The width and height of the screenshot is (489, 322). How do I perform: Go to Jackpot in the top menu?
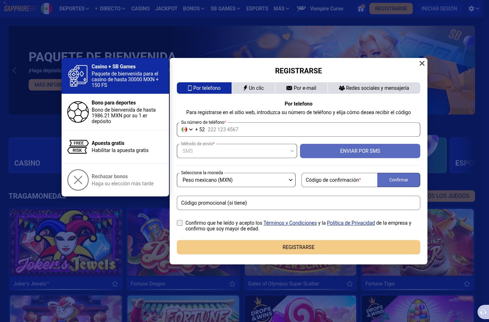pos(166,9)
